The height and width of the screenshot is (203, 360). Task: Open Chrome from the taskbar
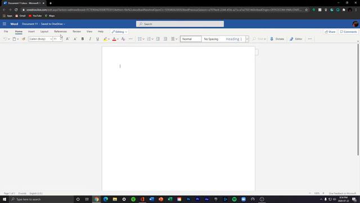(96, 199)
